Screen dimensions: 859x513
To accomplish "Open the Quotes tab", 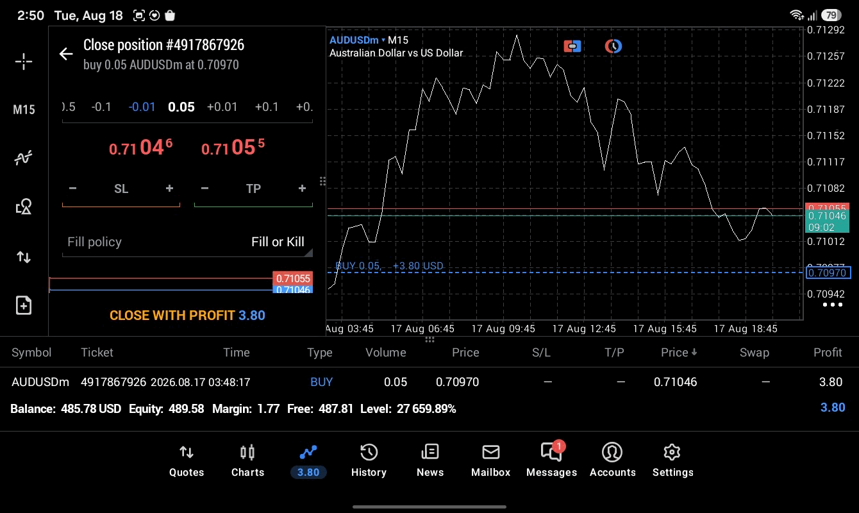I will (x=187, y=461).
